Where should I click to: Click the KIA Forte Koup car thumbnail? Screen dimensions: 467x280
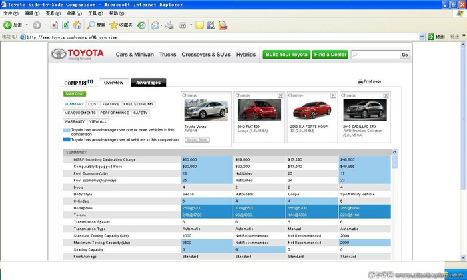(x=312, y=110)
